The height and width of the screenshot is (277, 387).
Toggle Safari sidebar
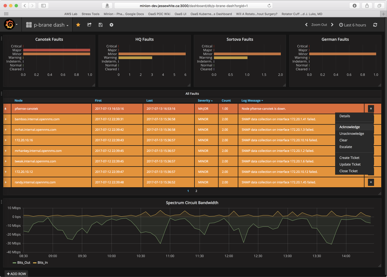44,5
